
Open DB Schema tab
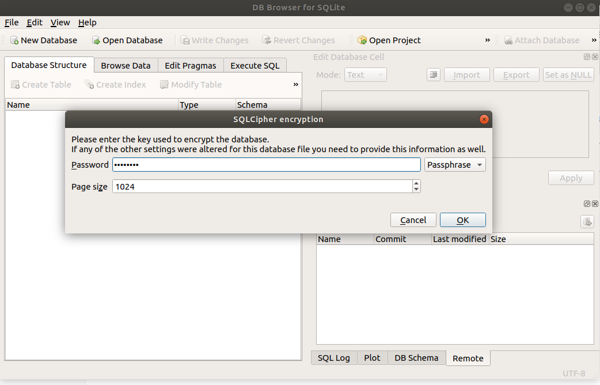(416, 358)
